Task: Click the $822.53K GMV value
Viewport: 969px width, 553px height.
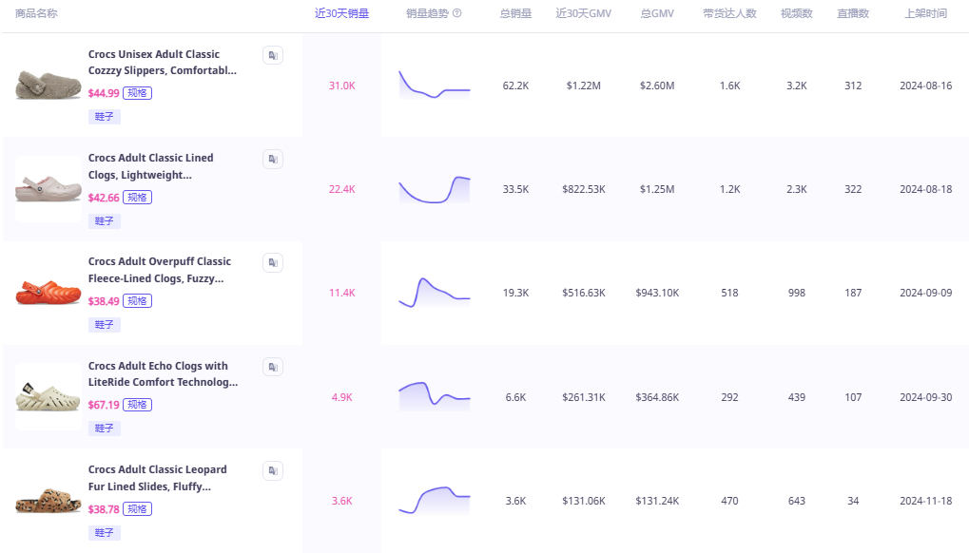Action: pyautogui.click(x=583, y=189)
